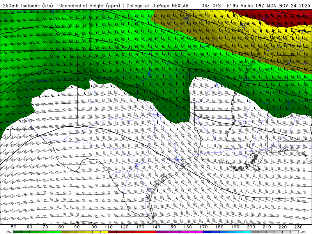Select the '80' color scale label
The width and height of the screenshot is (312, 234).
61,227
